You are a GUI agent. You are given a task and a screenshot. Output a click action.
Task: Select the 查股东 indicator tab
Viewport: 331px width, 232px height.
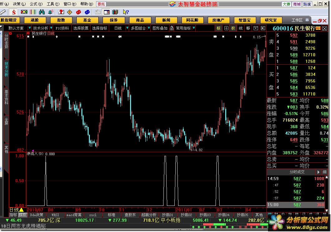[130, 215]
